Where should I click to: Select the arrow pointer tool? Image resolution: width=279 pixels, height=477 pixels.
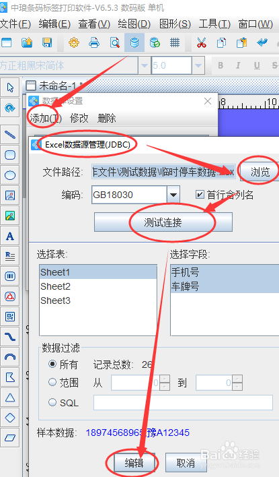point(10,88)
